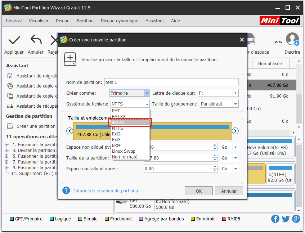This screenshot has width=305, height=233.
Task: Open the Taille du groupement dropdown
Action: click(x=236, y=104)
